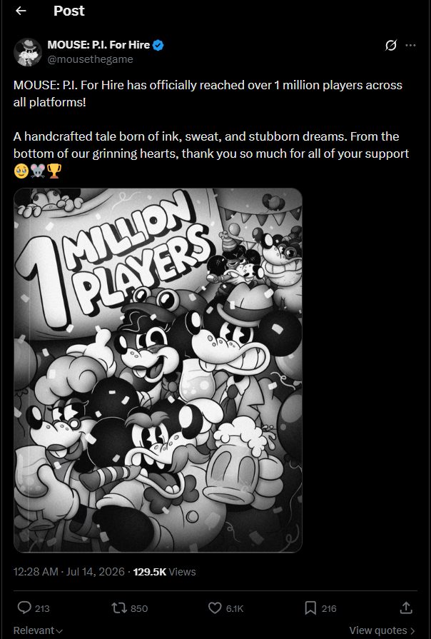Expand the Relevant sort dropdown
Image resolution: width=431 pixels, height=639 pixels.
click(38, 630)
